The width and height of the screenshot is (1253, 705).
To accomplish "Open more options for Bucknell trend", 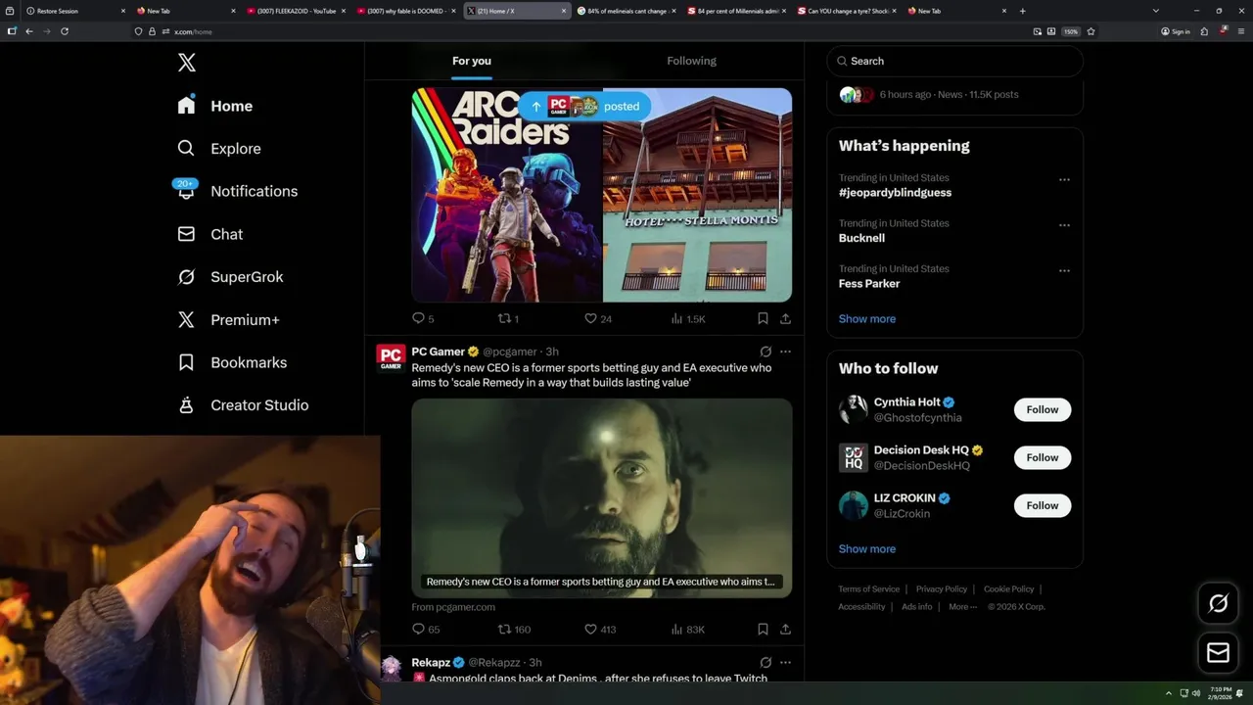I will coord(1064,225).
